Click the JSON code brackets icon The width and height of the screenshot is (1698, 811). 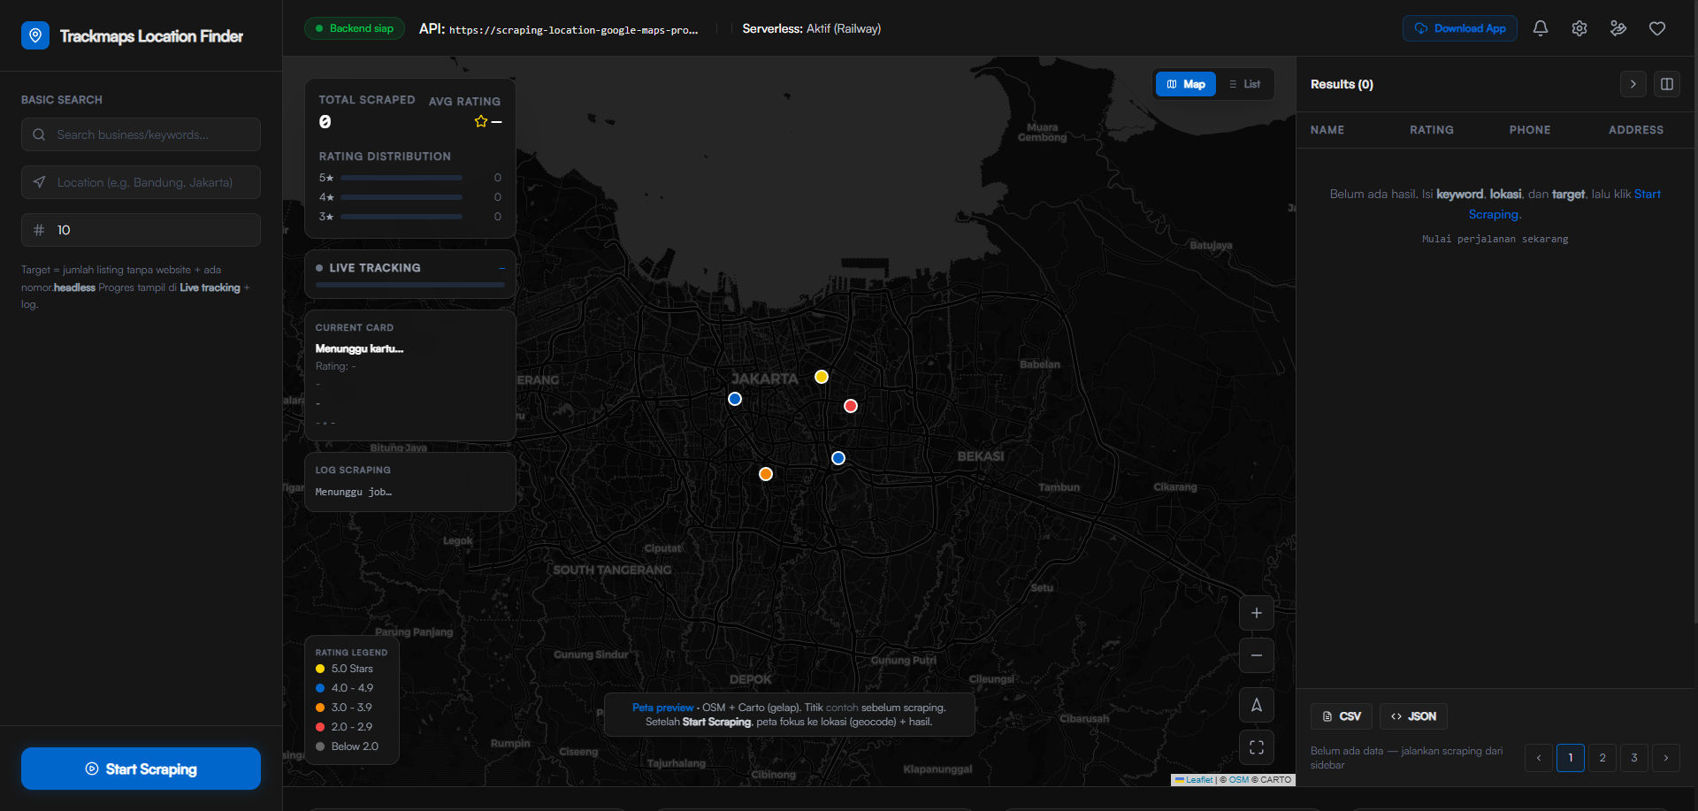coord(1396,716)
